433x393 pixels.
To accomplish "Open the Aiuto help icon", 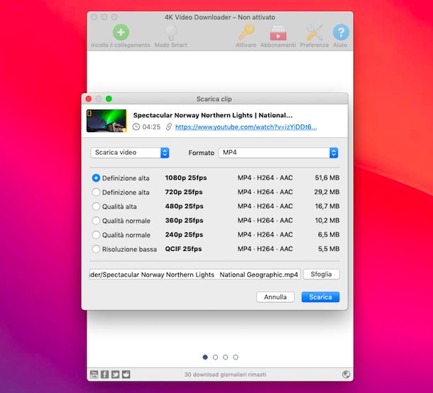I will (x=341, y=33).
